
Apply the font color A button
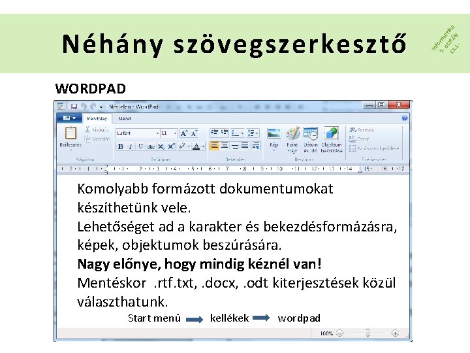[196, 146]
